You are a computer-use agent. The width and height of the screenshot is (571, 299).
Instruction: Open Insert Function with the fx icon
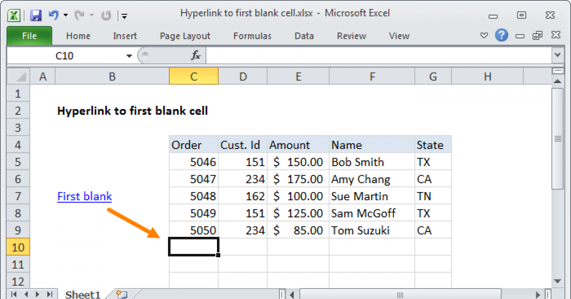[x=195, y=55]
